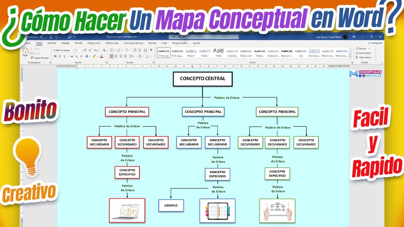The image size is (404, 227).
Task: Decrease paragraph indent
Action: tap(135, 50)
